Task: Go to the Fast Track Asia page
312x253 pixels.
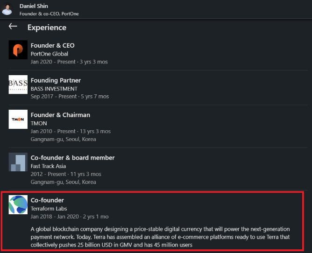Action: 48,166
